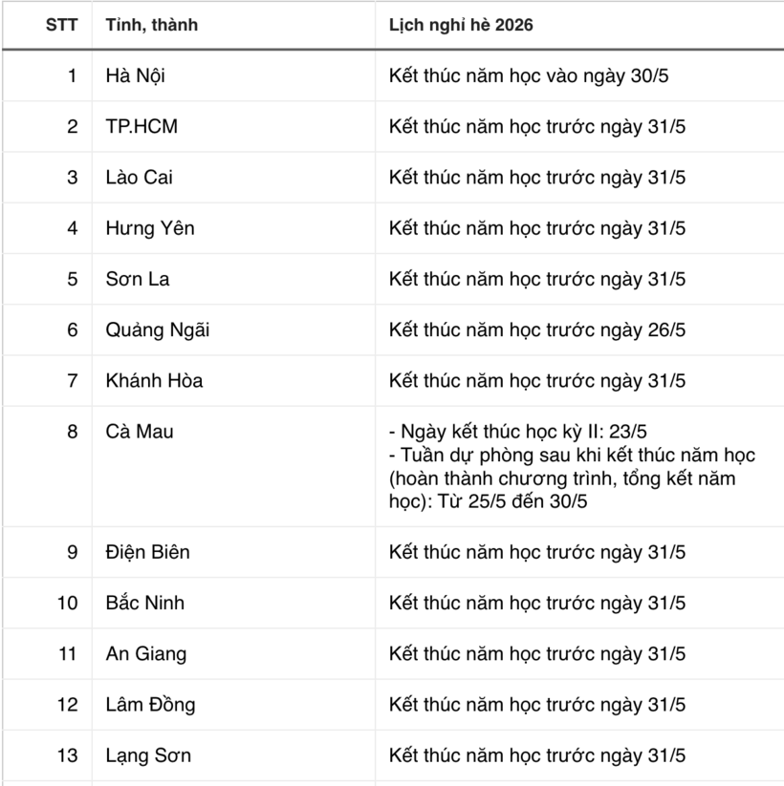This screenshot has height=786, width=784.
Task: Click Quảng Ngãi's schedule mentioning 26/5
Action: pyautogui.click(x=537, y=330)
